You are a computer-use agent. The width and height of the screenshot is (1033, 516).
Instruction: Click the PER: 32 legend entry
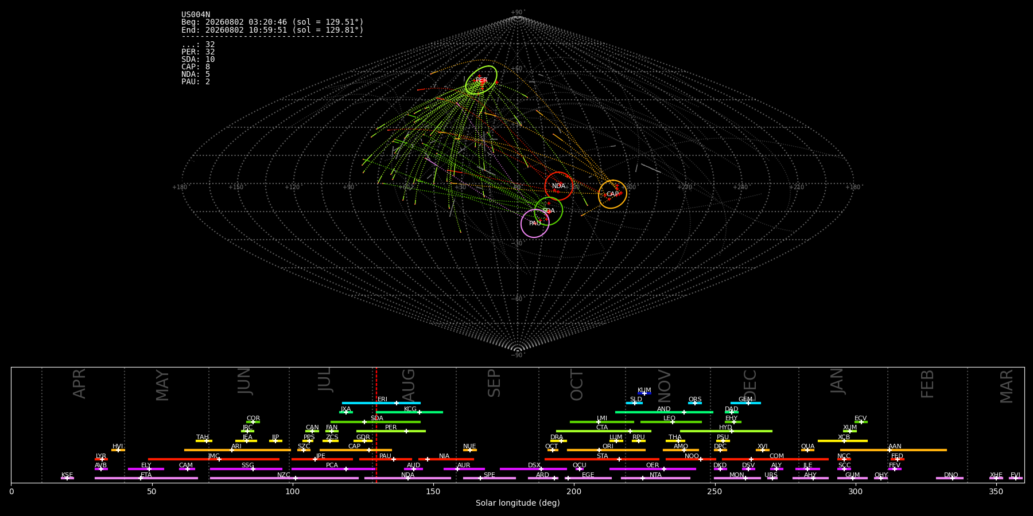coord(198,52)
